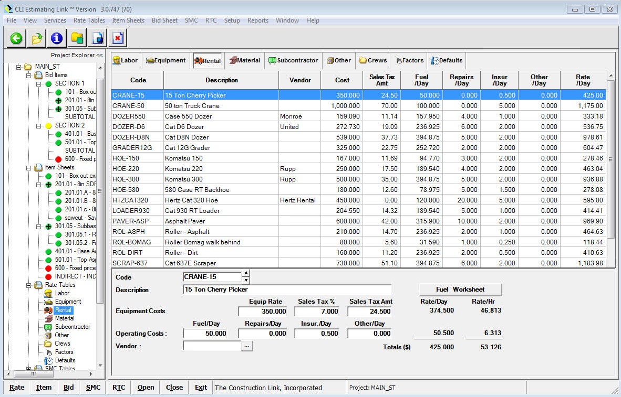Switch to the Equipment tab
Viewport: 621px width, 397px height.
pos(166,60)
